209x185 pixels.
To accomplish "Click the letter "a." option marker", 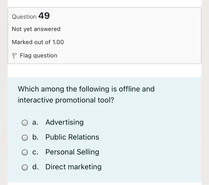I will click(35, 122).
